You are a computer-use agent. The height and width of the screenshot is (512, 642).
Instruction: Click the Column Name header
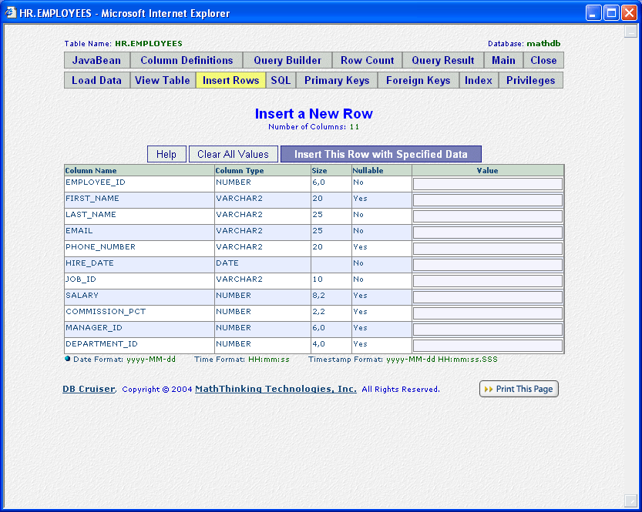click(x=139, y=170)
